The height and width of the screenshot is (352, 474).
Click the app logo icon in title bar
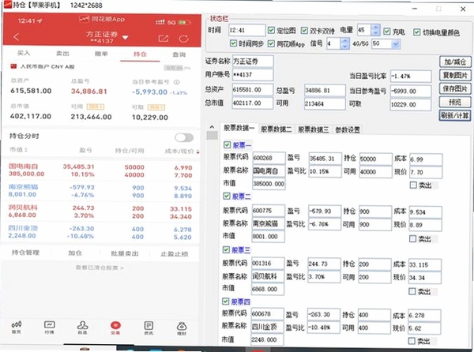tap(7, 4)
